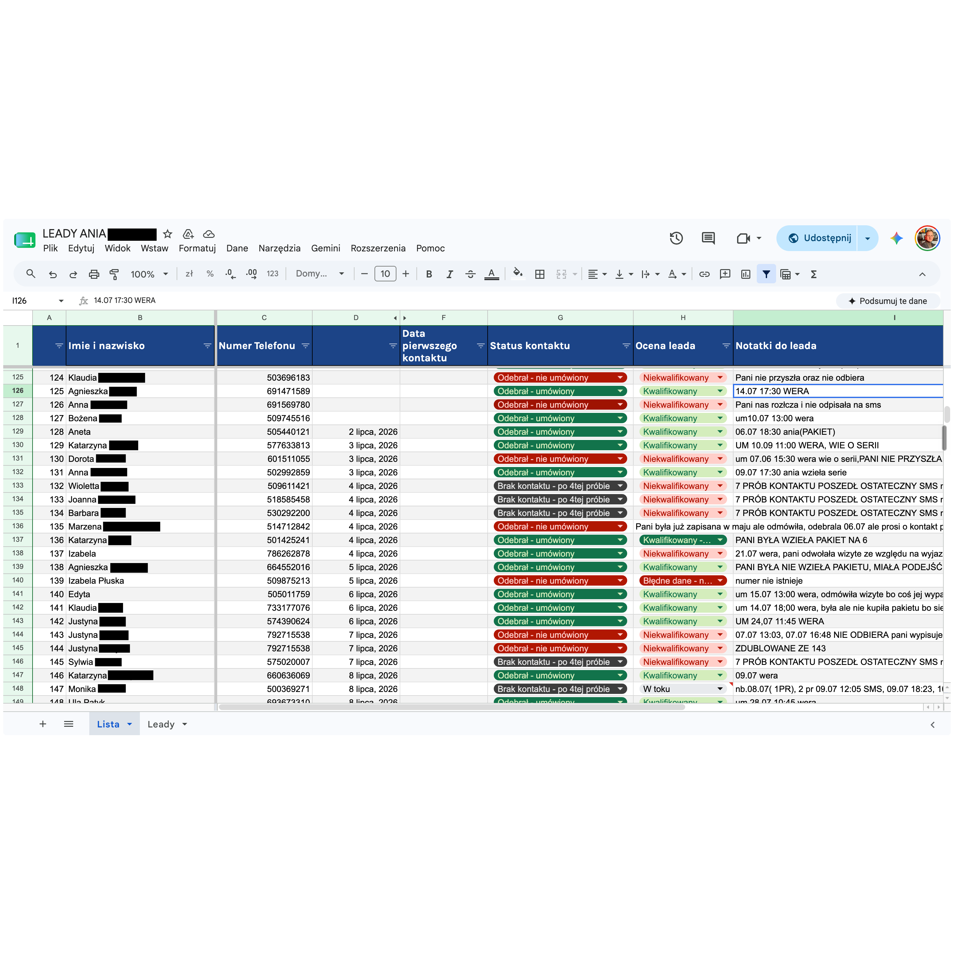Open name box dropdown for I126

pos(61,301)
